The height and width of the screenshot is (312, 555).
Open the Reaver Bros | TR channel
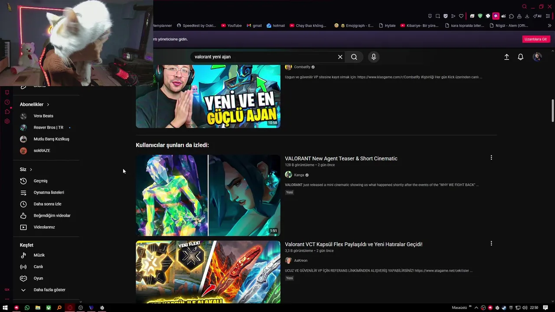pyautogui.click(x=46, y=127)
